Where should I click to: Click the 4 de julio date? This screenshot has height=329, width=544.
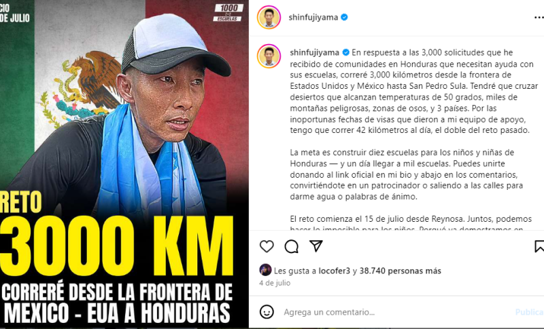pos(275,283)
